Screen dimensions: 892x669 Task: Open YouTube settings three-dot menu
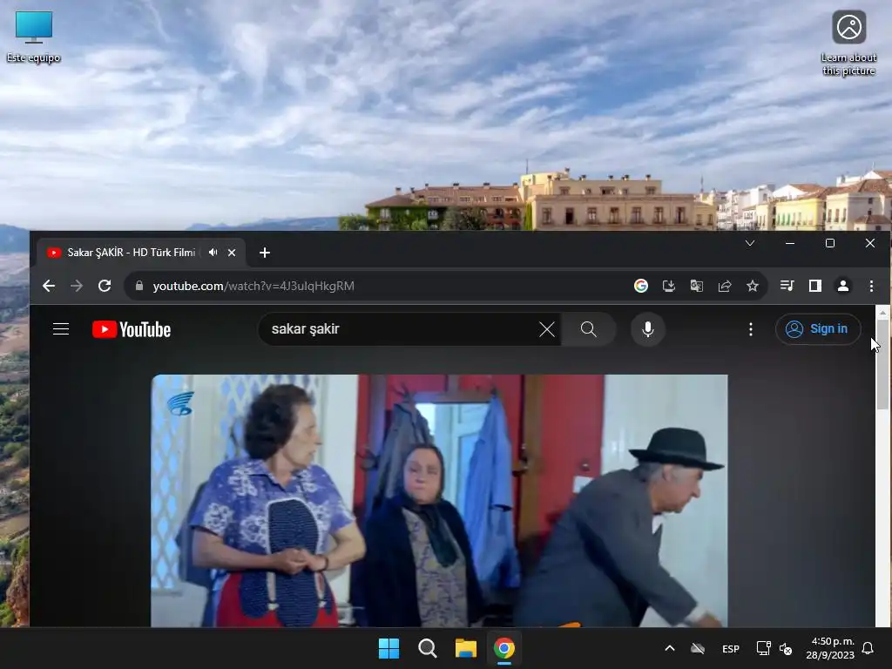(750, 328)
